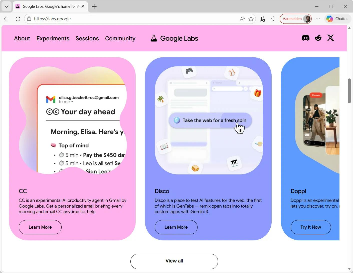Expand the tab search dropdown chevron
The width and height of the screenshot is (353, 273).
[x=7, y=7]
